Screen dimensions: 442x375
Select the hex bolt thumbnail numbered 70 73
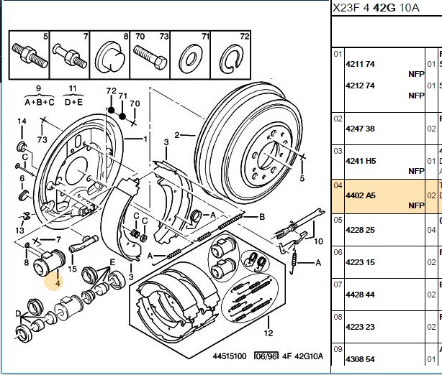[150, 55]
